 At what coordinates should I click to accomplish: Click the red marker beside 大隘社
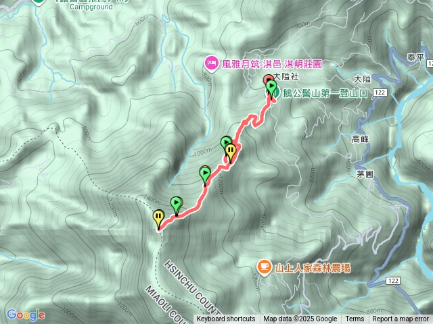click(267, 80)
